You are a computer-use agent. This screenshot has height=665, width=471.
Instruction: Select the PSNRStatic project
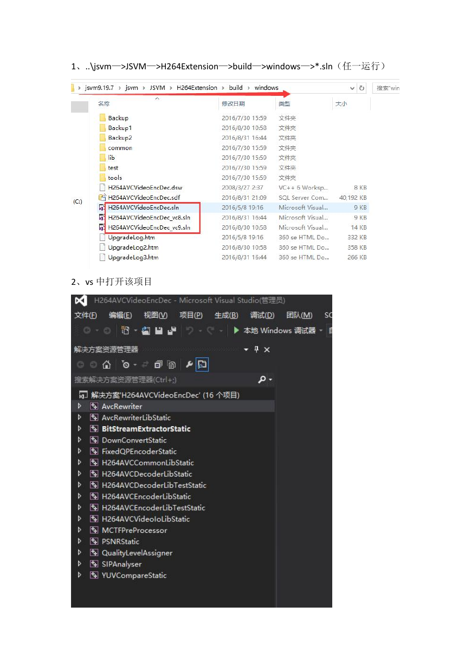pyautogui.click(x=120, y=542)
